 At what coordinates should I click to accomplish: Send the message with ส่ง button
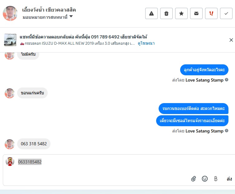coord(229,179)
